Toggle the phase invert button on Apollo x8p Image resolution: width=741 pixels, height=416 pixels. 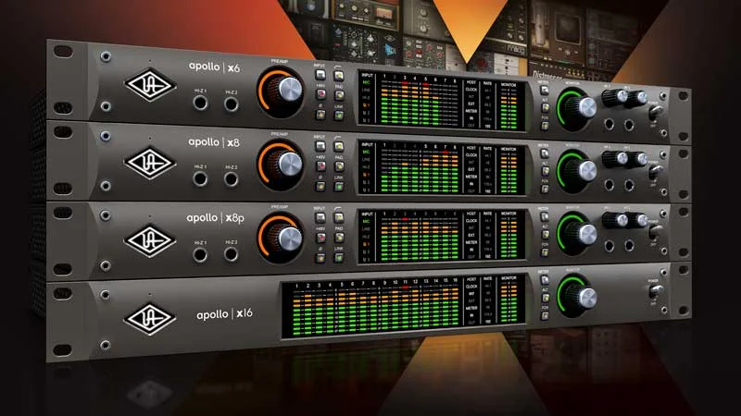(320, 258)
